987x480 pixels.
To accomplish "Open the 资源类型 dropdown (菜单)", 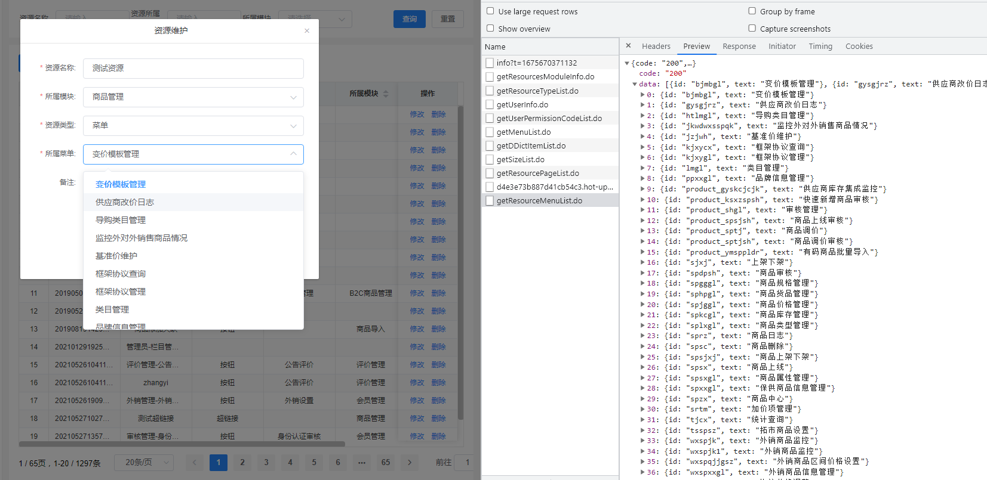I will [x=193, y=126].
